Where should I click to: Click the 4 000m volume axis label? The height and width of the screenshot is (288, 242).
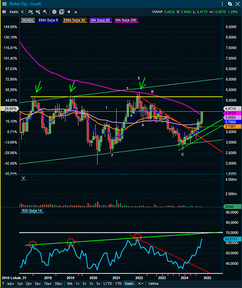coord(231,180)
